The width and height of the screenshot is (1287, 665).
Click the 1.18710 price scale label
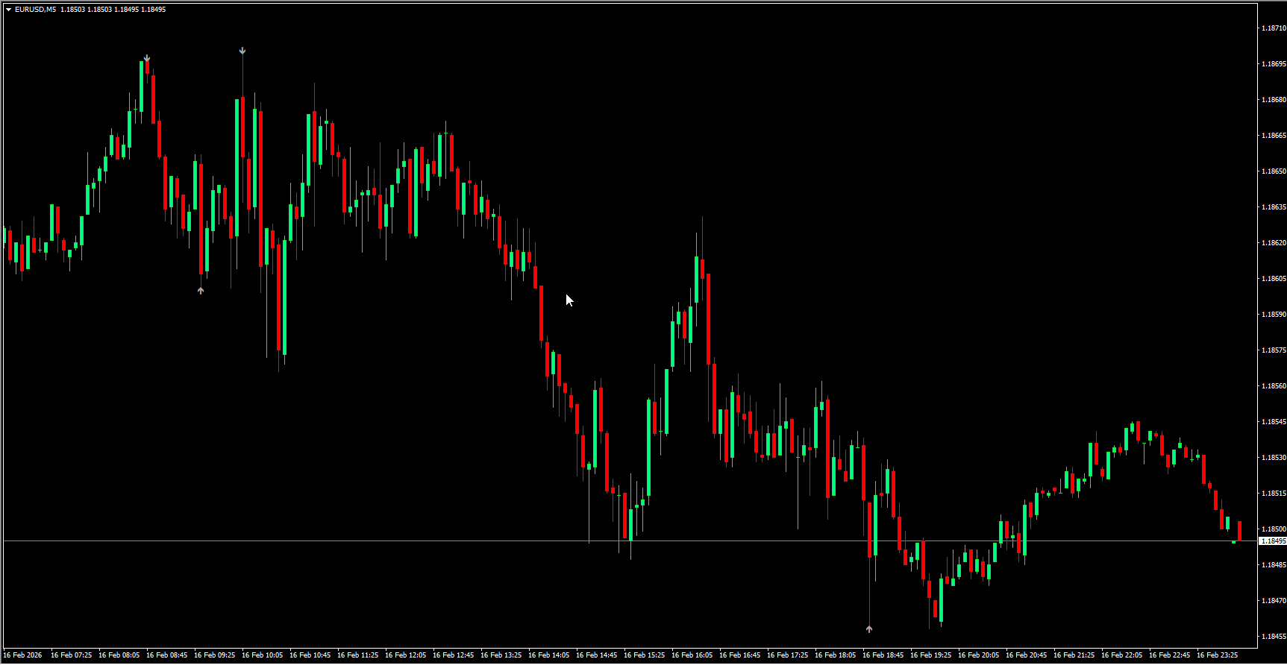1273,28
